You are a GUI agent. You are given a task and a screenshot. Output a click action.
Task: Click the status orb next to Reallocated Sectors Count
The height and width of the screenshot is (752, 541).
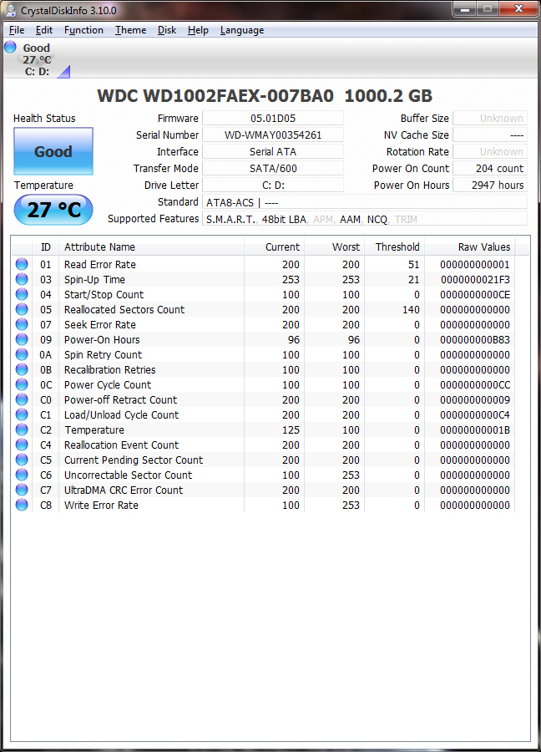22,309
